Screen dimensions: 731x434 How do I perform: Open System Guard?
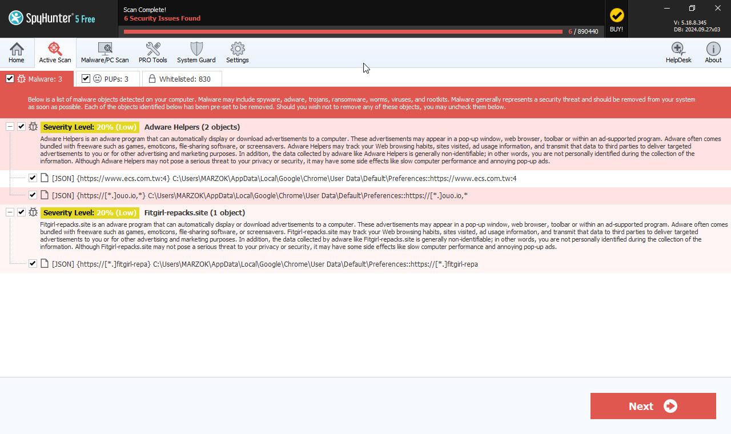click(x=196, y=53)
